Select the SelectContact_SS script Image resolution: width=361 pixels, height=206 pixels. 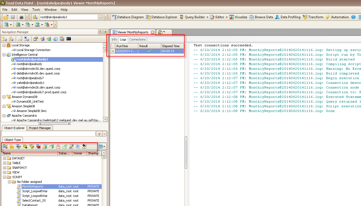click(x=34, y=200)
